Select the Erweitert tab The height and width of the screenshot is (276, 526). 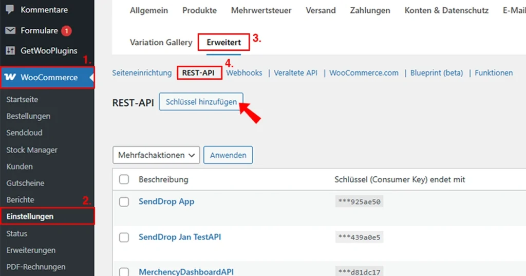click(x=224, y=43)
